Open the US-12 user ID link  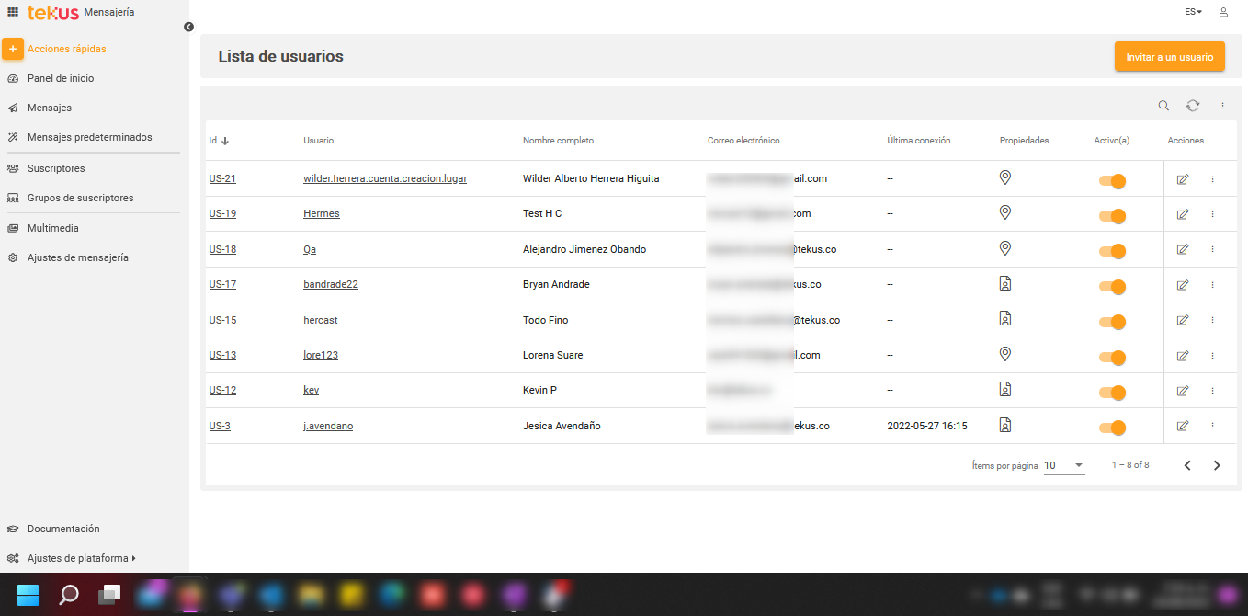222,390
